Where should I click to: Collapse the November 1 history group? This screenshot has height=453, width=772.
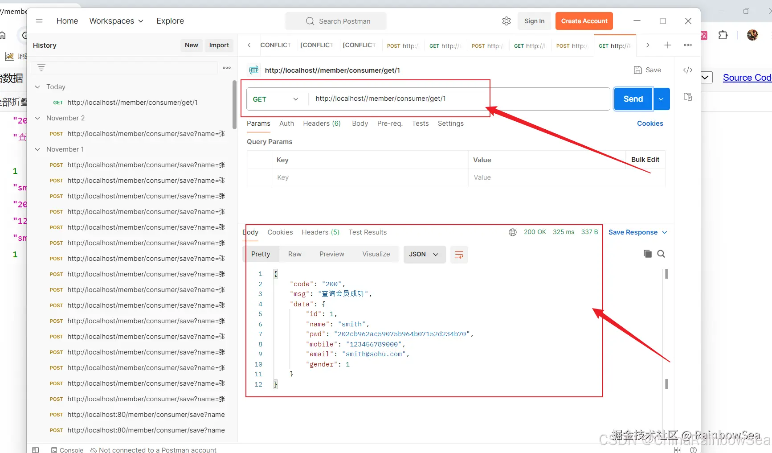37,149
